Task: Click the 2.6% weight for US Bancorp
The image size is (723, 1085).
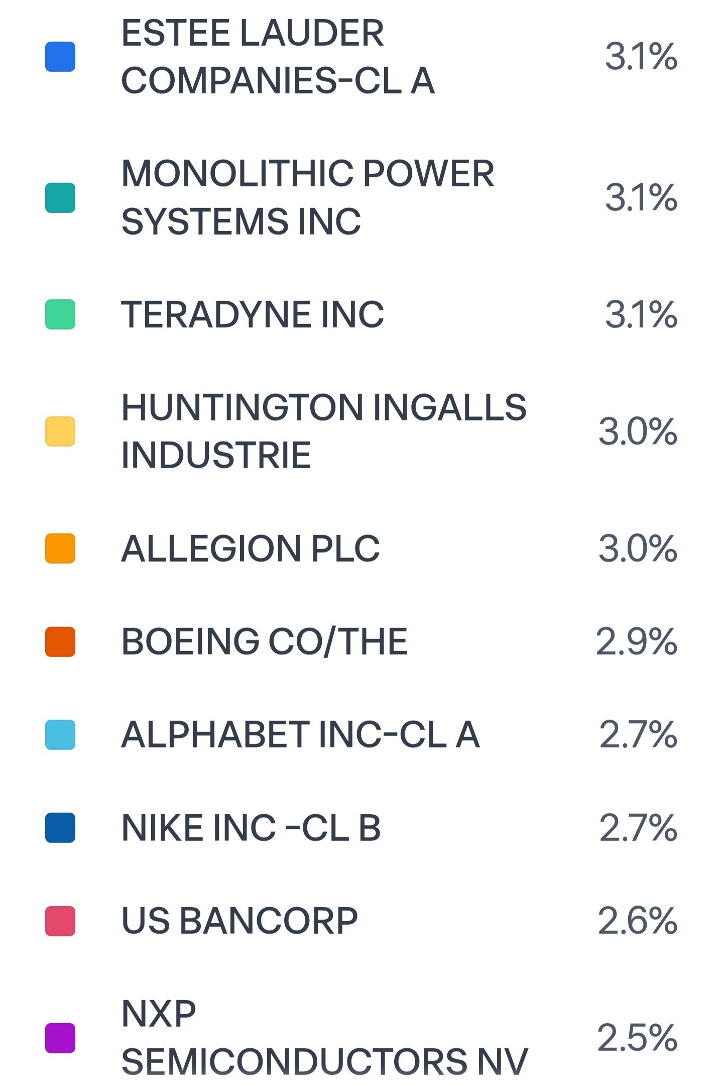Action: (x=638, y=921)
